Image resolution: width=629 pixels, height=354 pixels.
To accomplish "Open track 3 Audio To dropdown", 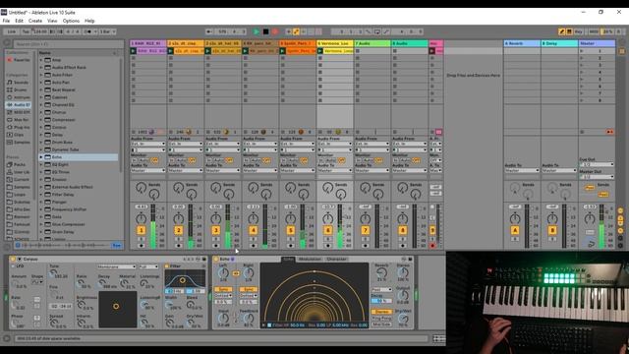I will tap(223, 170).
